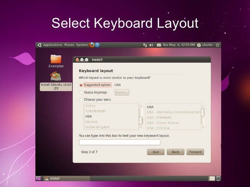The height and width of the screenshot is (187, 250).
Task: Open the System menu
Action: pyautogui.click(x=82, y=45)
